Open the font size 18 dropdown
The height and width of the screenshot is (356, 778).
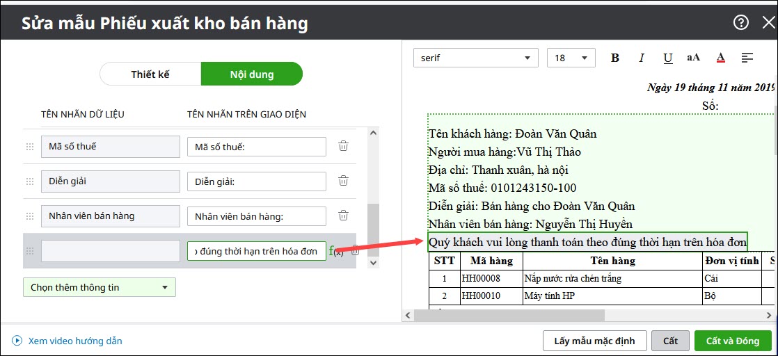click(571, 58)
